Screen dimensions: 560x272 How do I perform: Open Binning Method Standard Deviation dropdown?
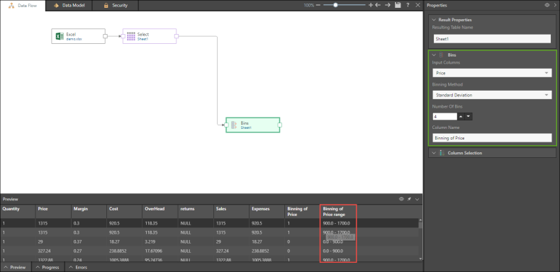492,96
